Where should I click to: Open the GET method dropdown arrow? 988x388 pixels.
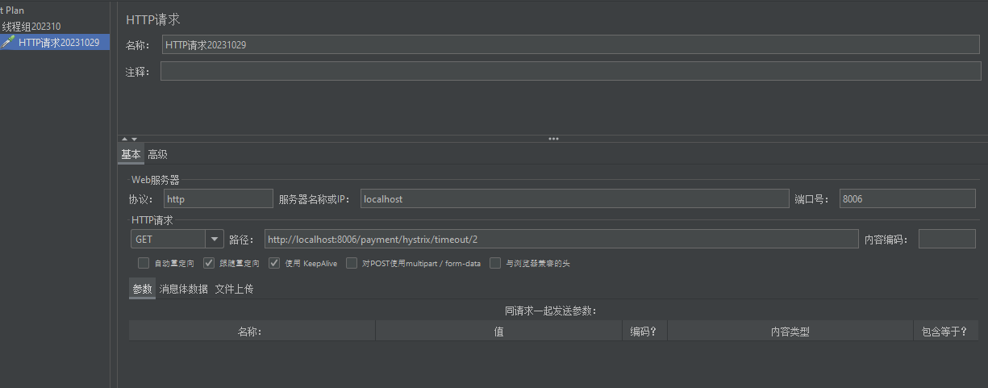(214, 239)
